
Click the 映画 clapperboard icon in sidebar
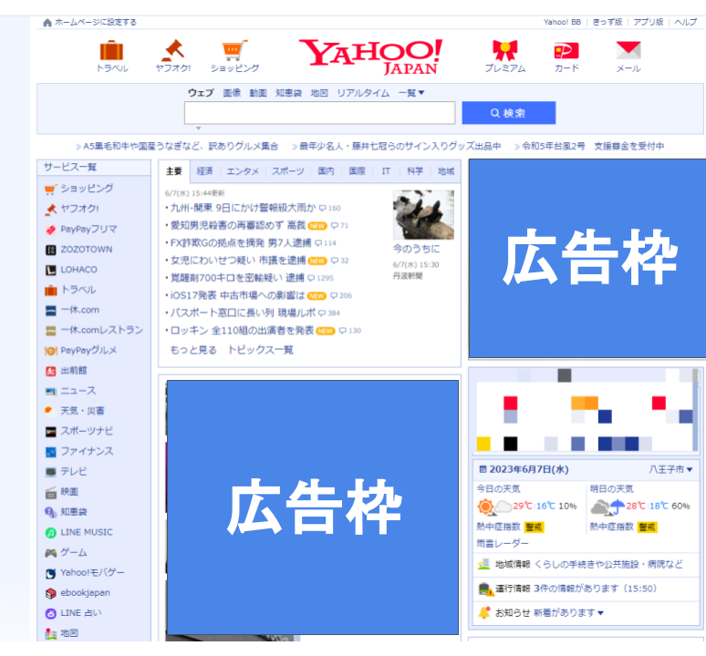pos(51,492)
